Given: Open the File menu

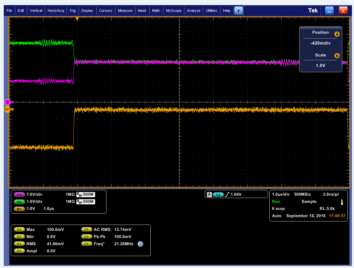Looking at the screenshot, I should [9, 11].
